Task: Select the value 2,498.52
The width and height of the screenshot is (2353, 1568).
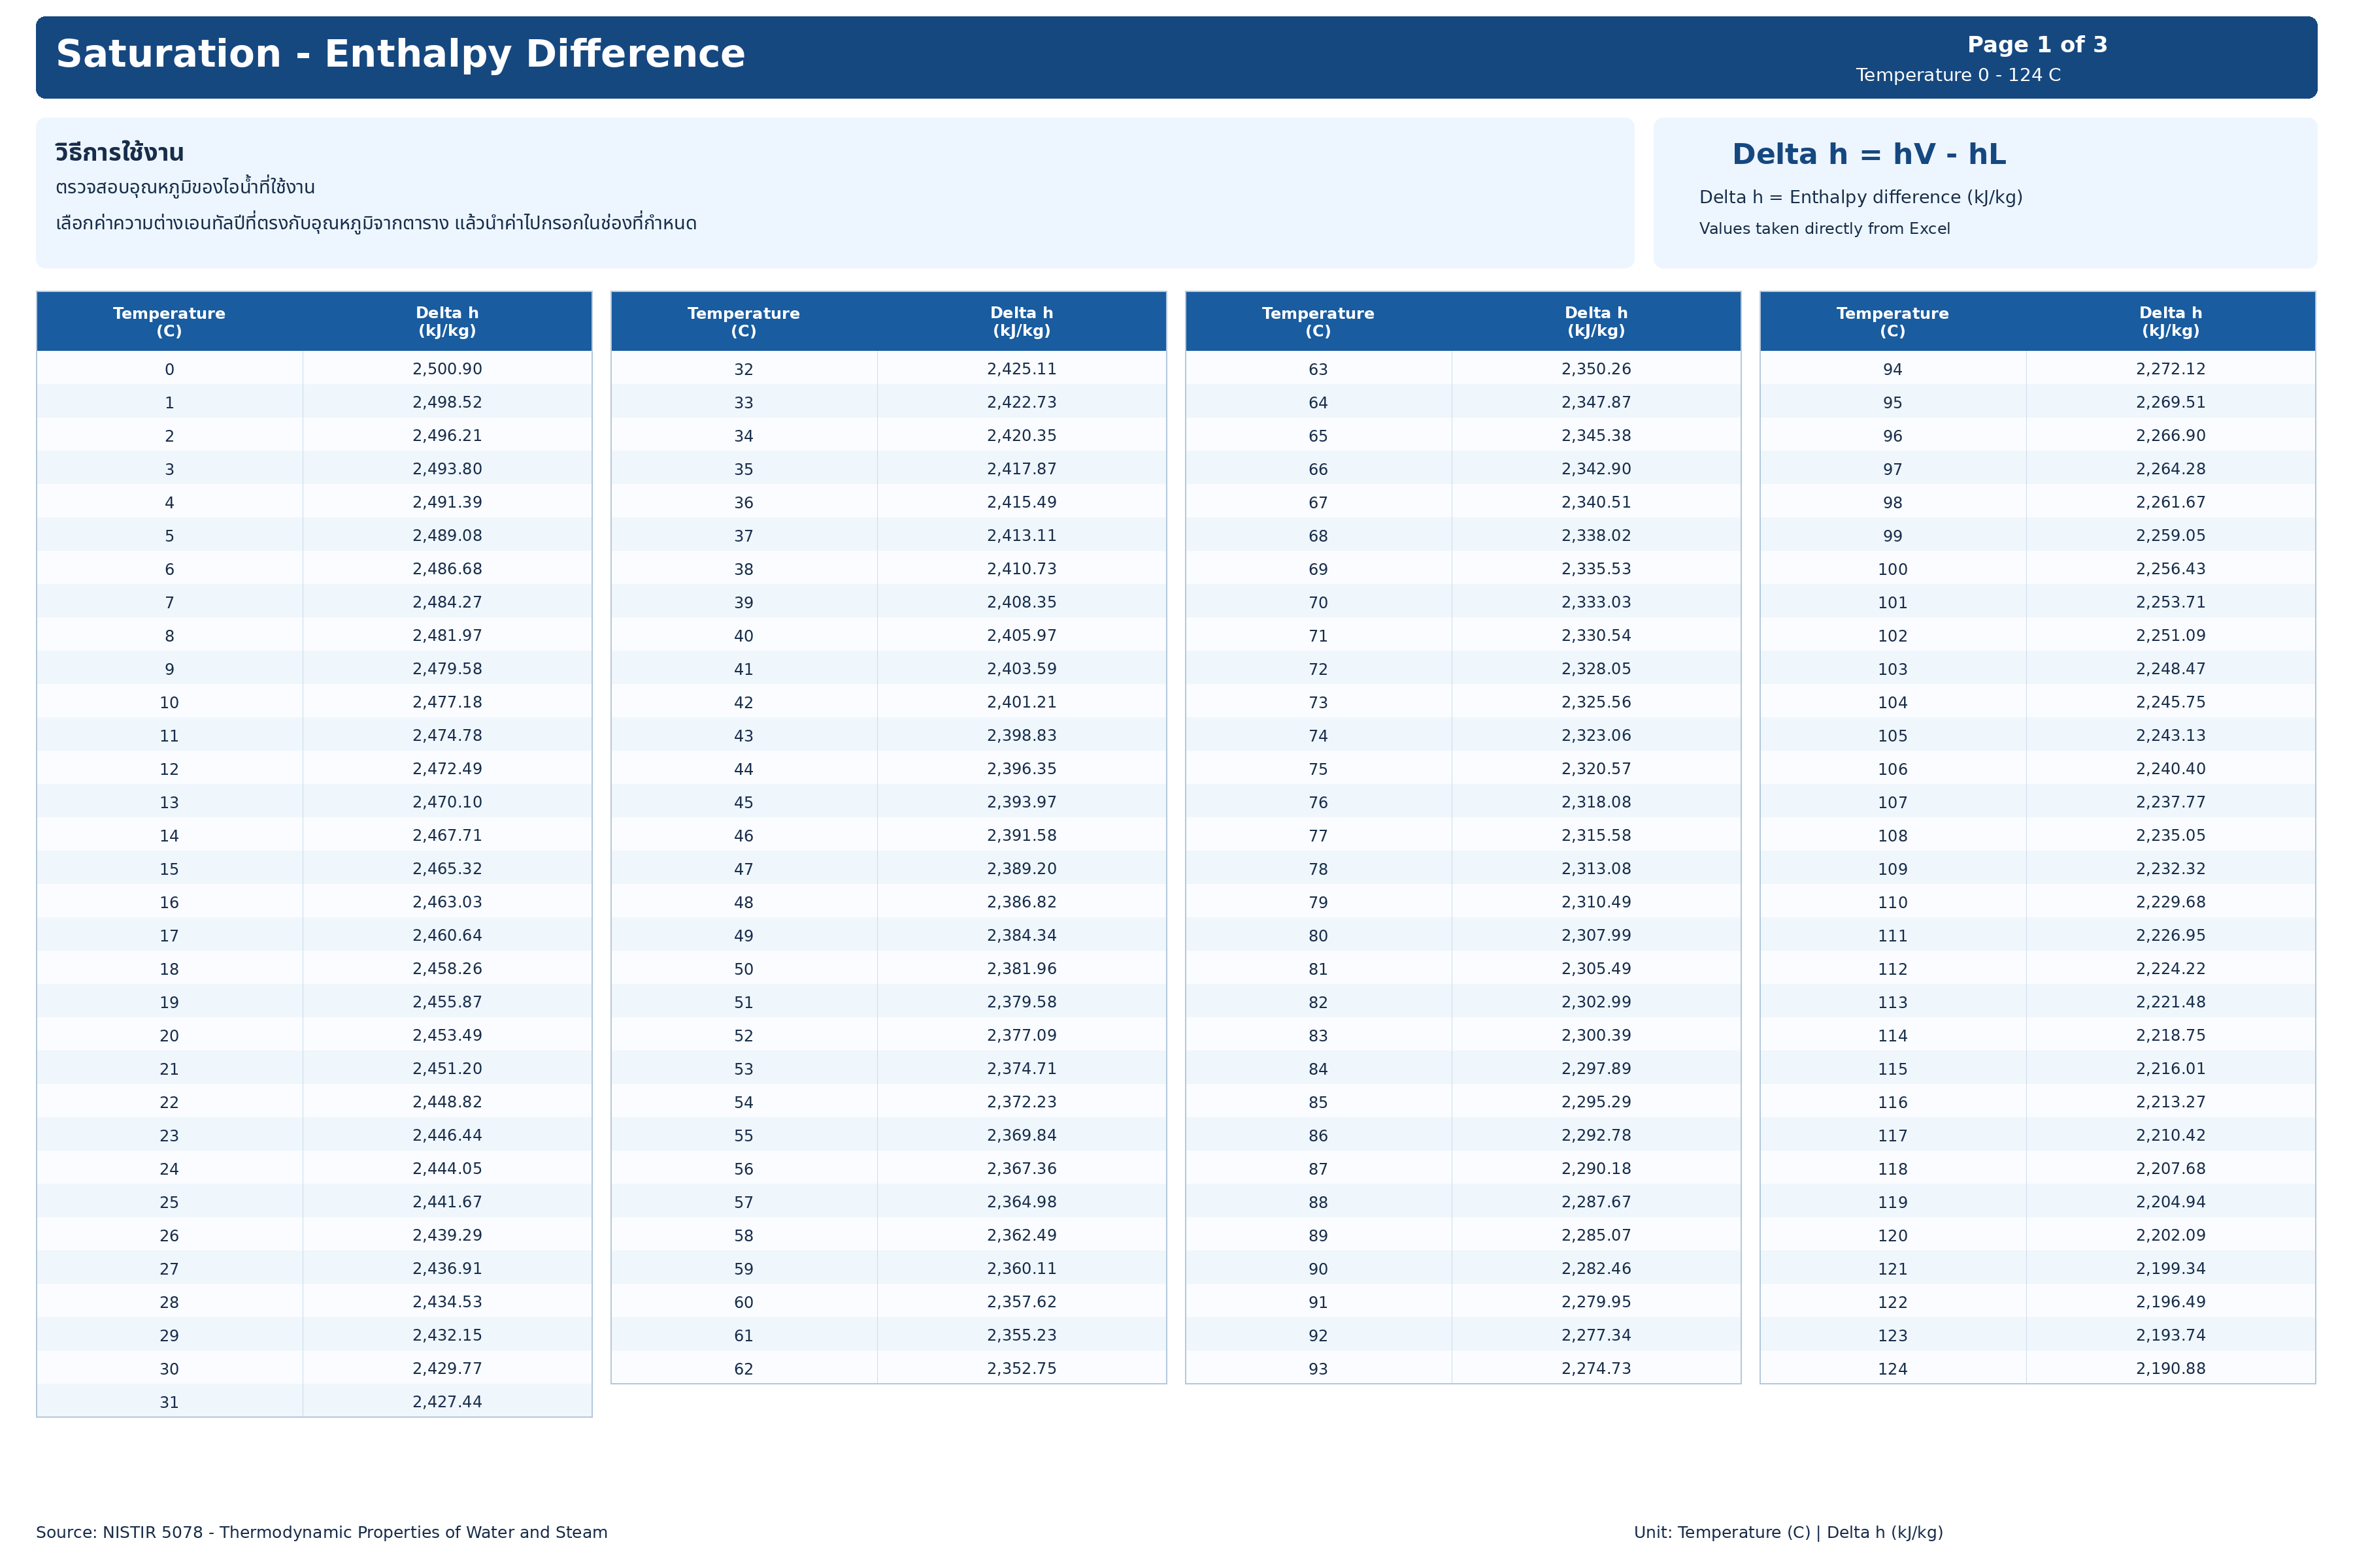Action: click(x=447, y=402)
